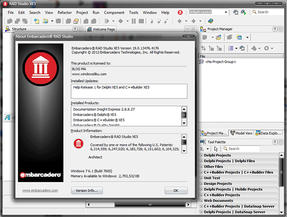Expand the Design Projects category
The width and height of the screenshot is (287, 217).
201,184
